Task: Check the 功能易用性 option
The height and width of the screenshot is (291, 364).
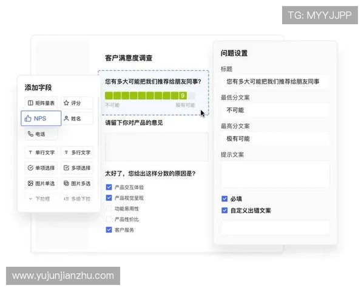Action: [x=109, y=209]
